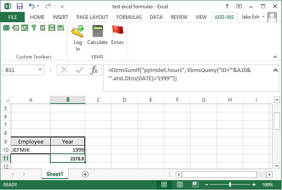Switch to the FORMULAS tab
Viewport: 282px width, 190px height.
point(129,17)
